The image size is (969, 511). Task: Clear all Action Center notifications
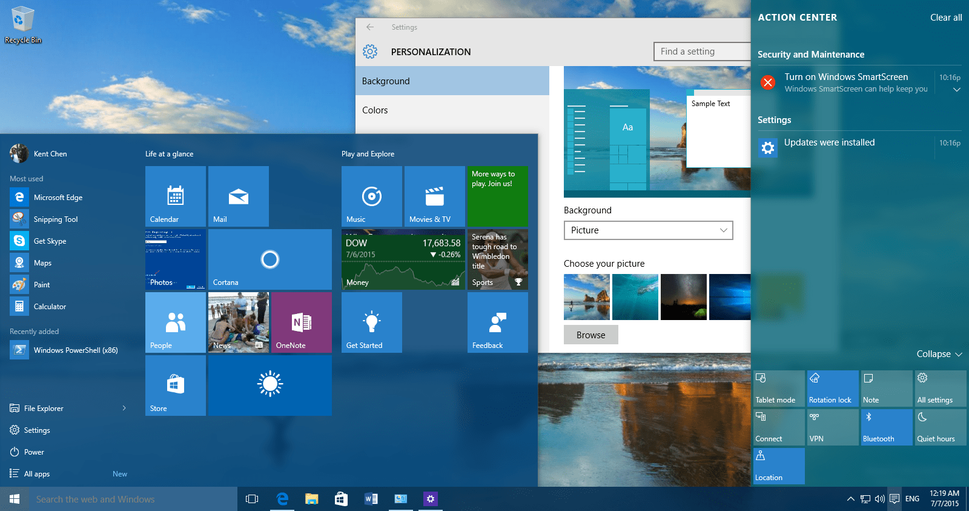pos(945,18)
